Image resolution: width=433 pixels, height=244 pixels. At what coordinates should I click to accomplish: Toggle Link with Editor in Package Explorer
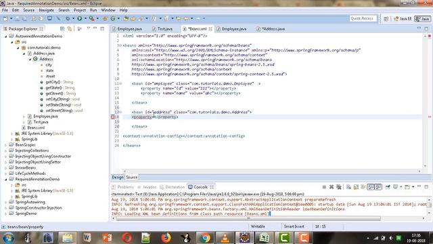coord(70,28)
